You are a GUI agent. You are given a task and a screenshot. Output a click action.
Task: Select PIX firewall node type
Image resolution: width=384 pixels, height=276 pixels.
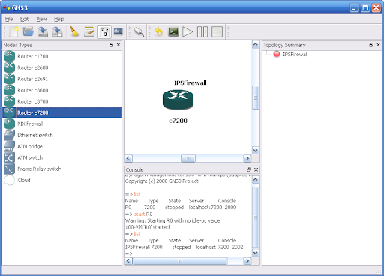[62, 124]
